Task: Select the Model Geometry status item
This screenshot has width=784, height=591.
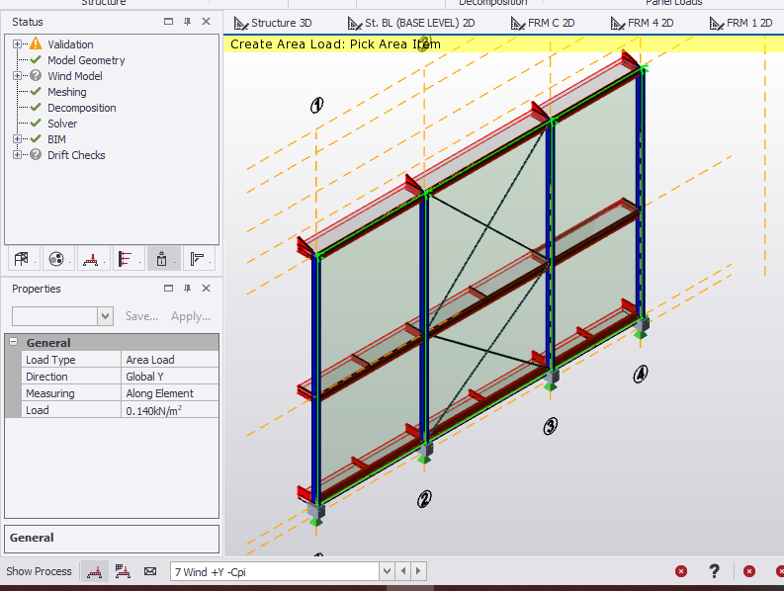Action: pyautogui.click(x=86, y=60)
